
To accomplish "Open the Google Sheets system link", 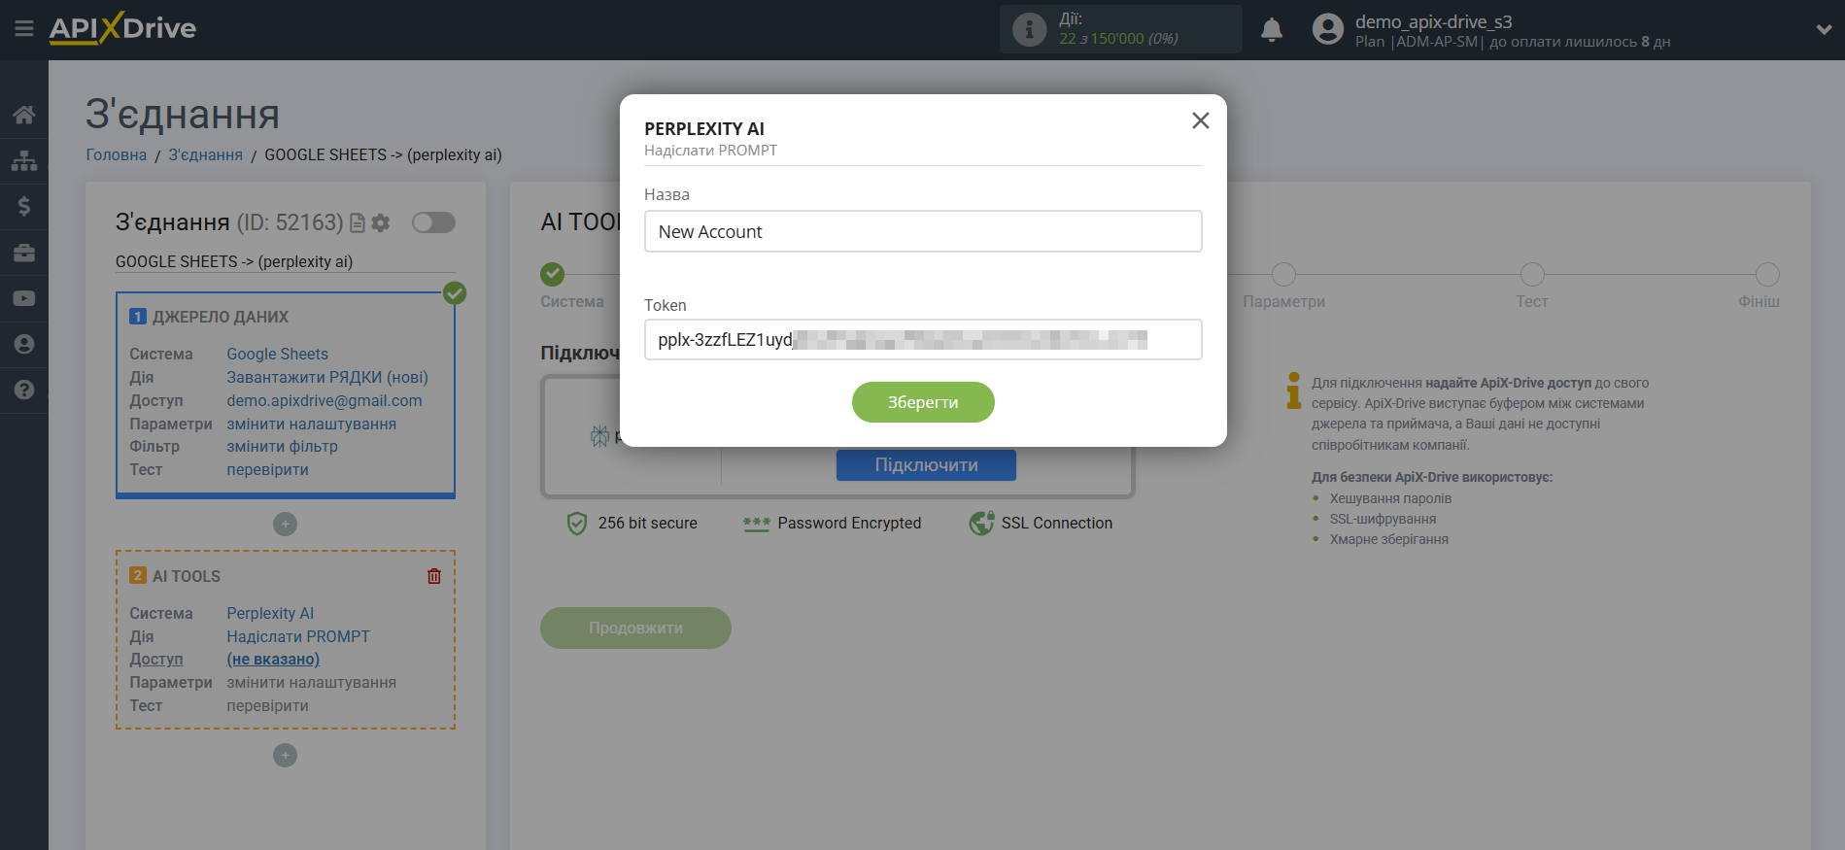I will tap(278, 354).
